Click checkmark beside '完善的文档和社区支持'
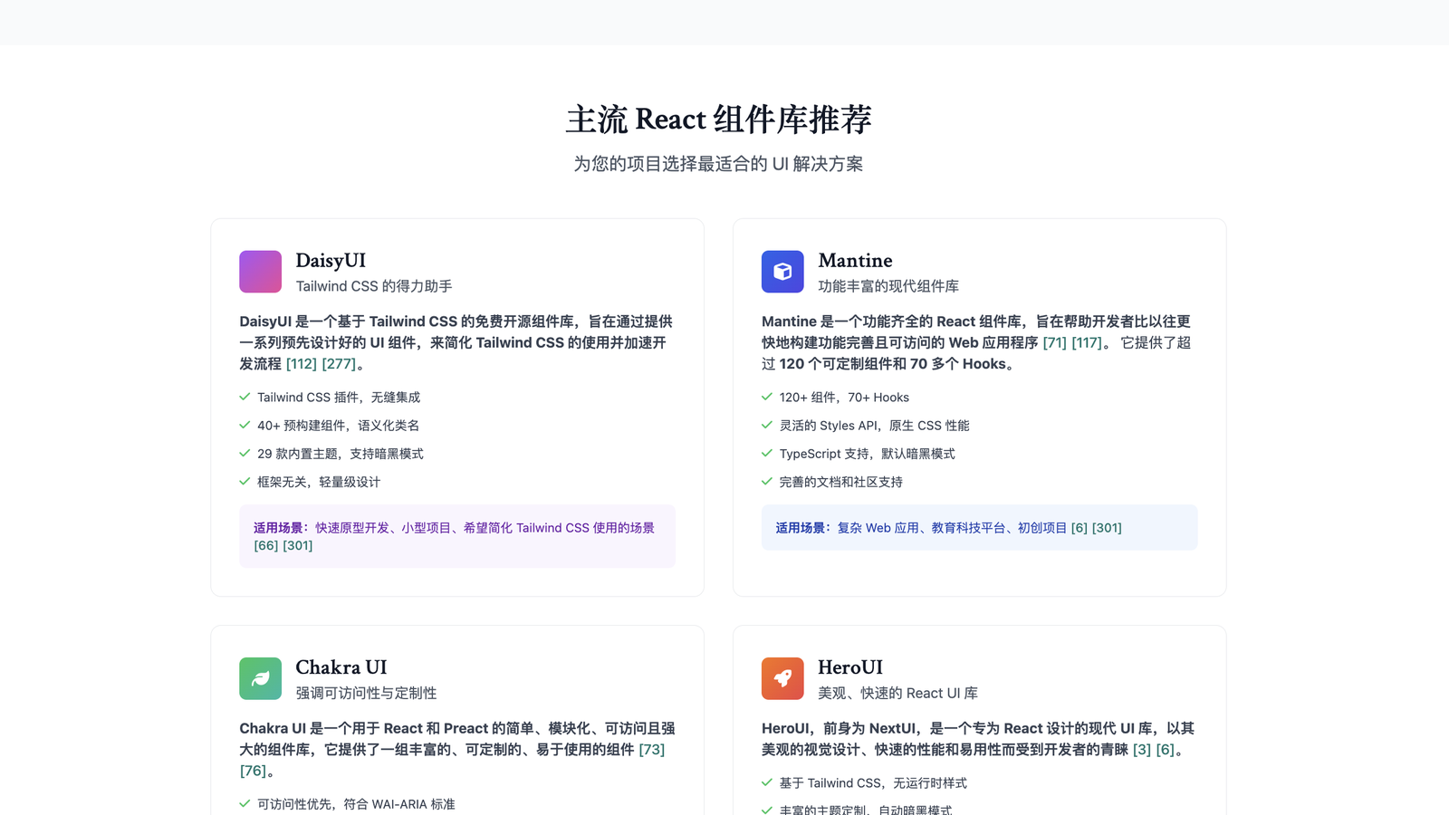The image size is (1449, 815). tap(767, 481)
